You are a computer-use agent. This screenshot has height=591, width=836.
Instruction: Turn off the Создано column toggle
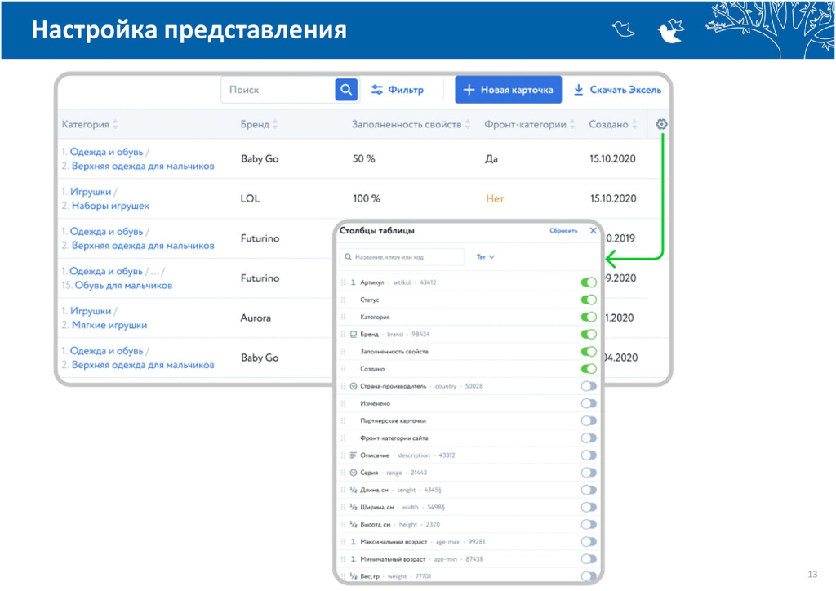click(589, 369)
